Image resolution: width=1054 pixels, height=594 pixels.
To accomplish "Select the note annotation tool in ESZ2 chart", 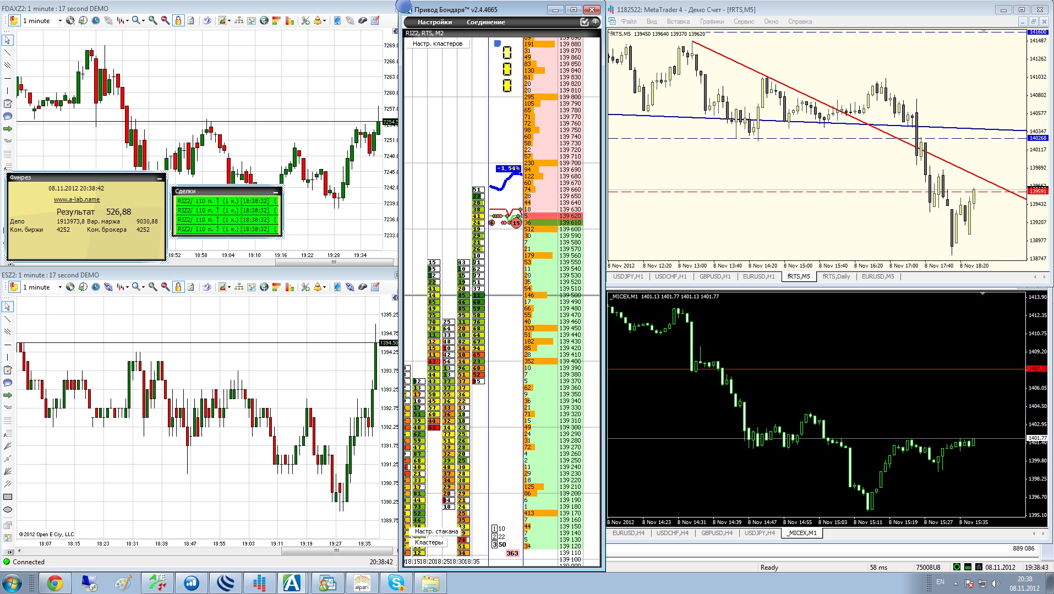I will (x=8, y=370).
